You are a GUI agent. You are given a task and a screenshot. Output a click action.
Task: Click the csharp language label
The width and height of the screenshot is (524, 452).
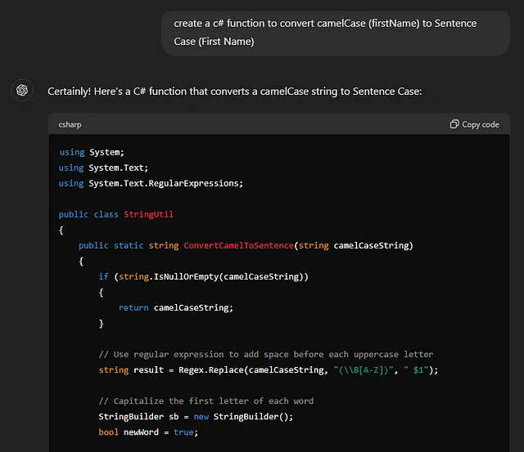pyautogui.click(x=70, y=124)
